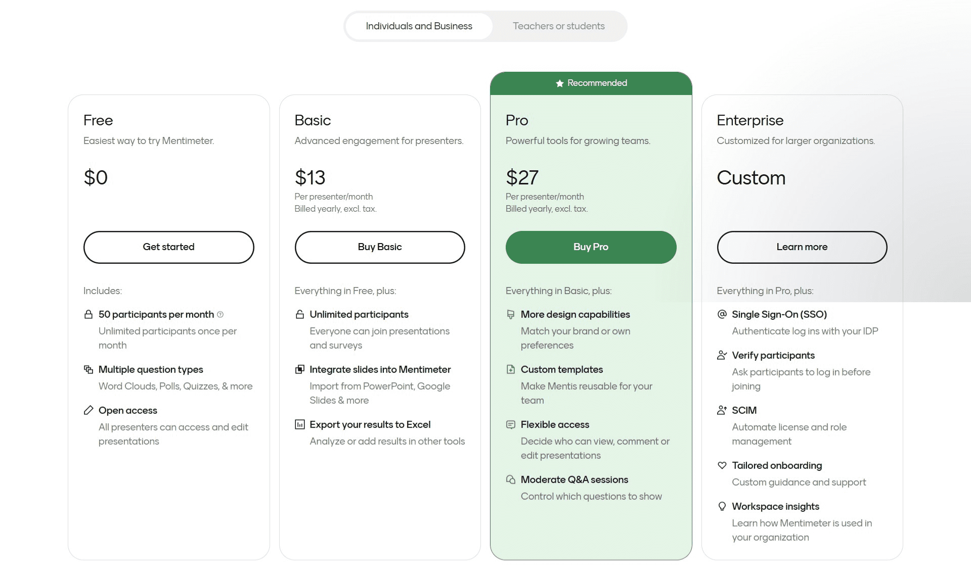Click the green Buy Pro button
The image size is (971, 572).
pos(591,247)
